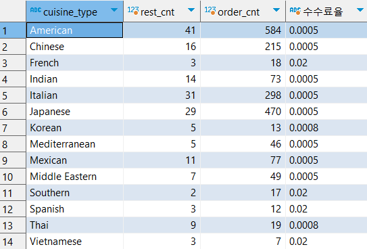Select the 수수료율 column header
This screenshot has height=249, width=367.
(326, 12)
